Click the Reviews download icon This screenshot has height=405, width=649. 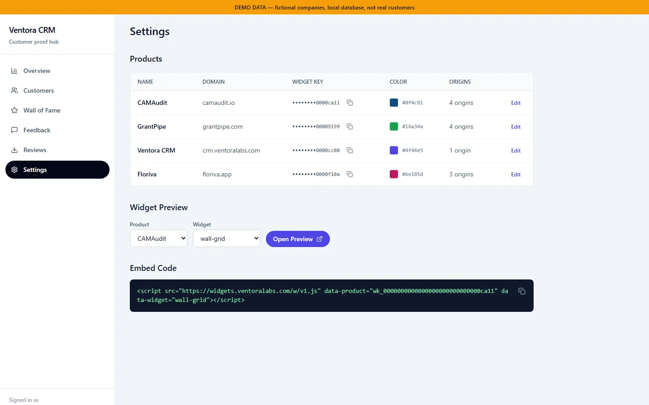click(x=14, y=150)
